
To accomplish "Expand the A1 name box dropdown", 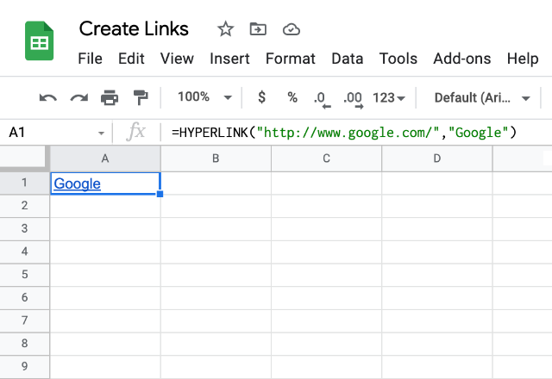I will (101, 134).
